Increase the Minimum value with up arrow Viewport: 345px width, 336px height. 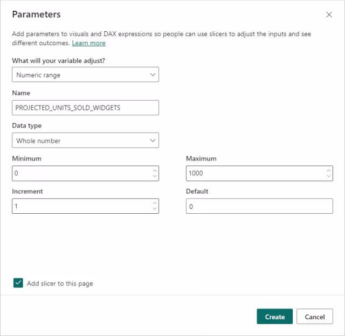pyautogui.click(x=155, y=171)
